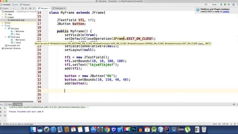The image size is (238, 134).
Task: Open Photoshop from the Dock
Action: click(x=134, y=130)
